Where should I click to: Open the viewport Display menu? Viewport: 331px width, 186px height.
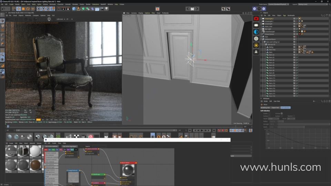tap(141, 13)
